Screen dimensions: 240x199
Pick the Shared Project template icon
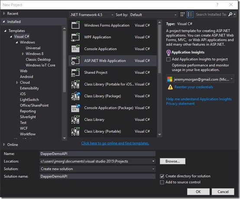(75, 72)
